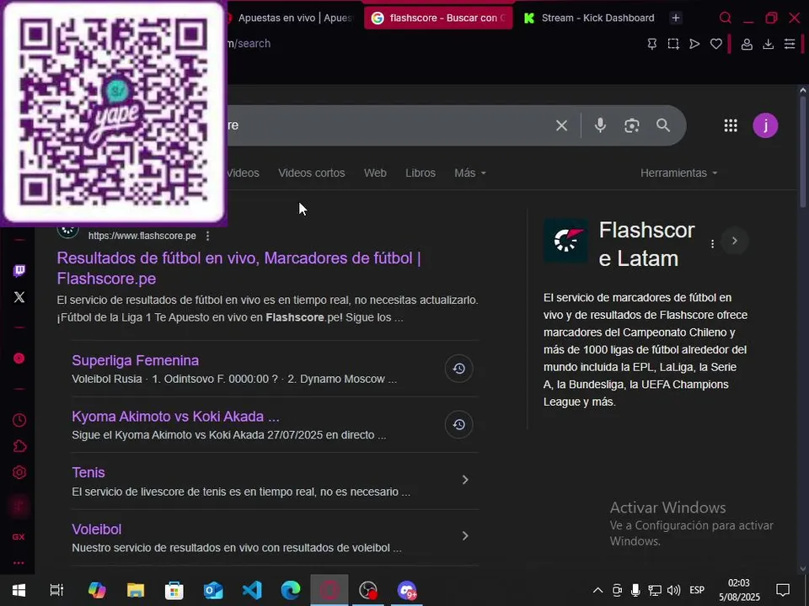Launch File Explorer from taskbar
The image size is (809, 606).
coord(135,591)
